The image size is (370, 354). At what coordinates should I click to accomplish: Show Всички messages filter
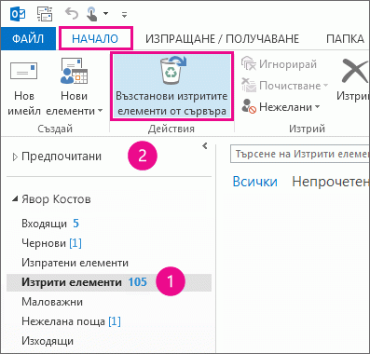point(255,182)
